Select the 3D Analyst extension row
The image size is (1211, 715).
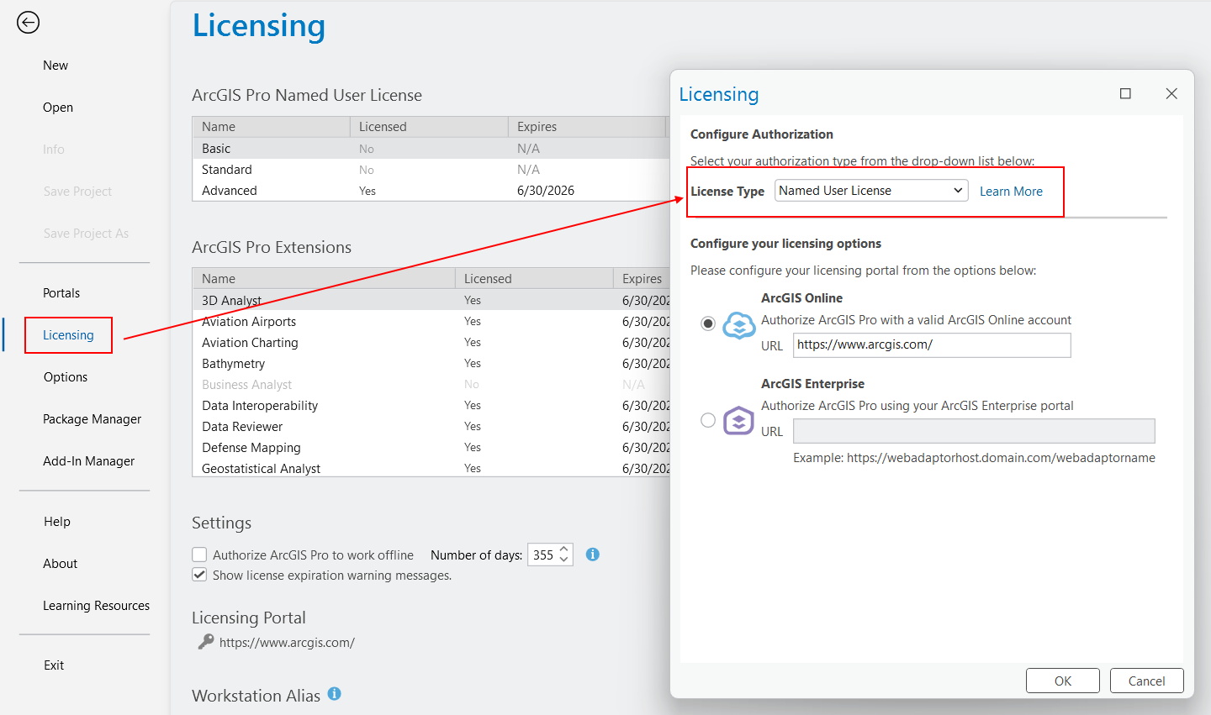pyautogui.click(x=431, y=300)
